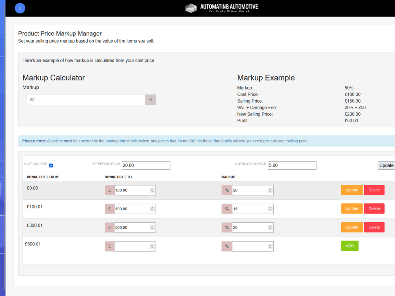Click spinner arrows on 500.00 price field
This screenshot has height=296, width=395.
click(x=152, y=228)
